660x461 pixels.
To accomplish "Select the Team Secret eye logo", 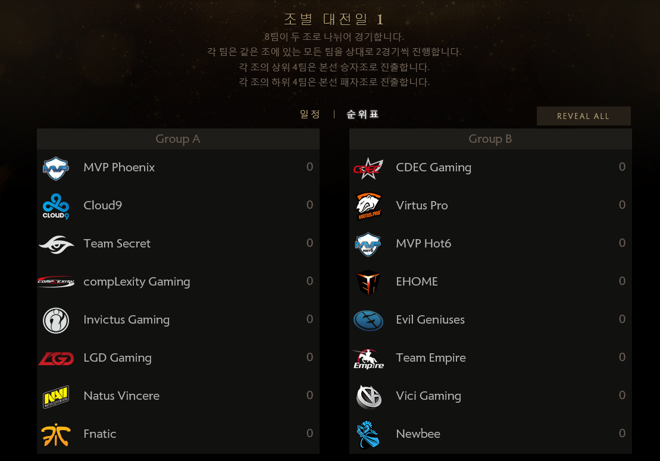I will click(56, 244).
